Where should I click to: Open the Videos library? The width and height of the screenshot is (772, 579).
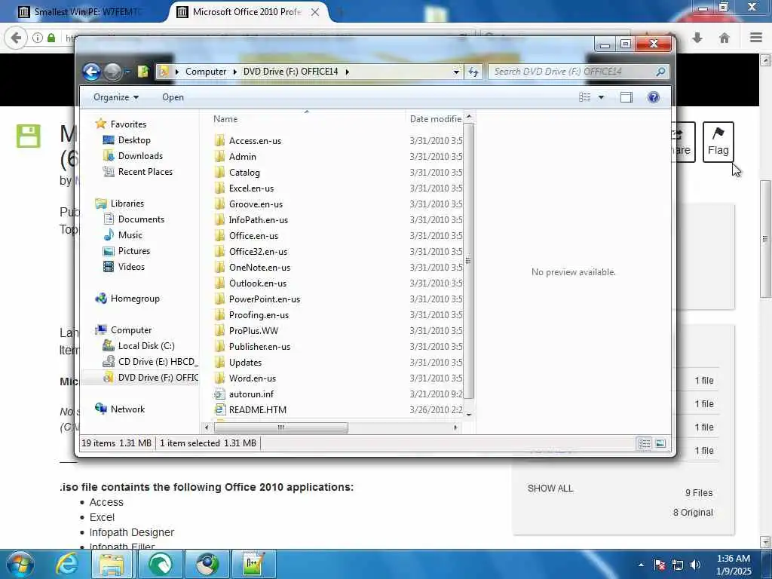[x=131, y=267]
